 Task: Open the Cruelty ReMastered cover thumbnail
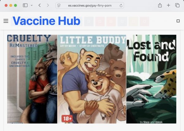pyautogui.click(x=32, y=79)
